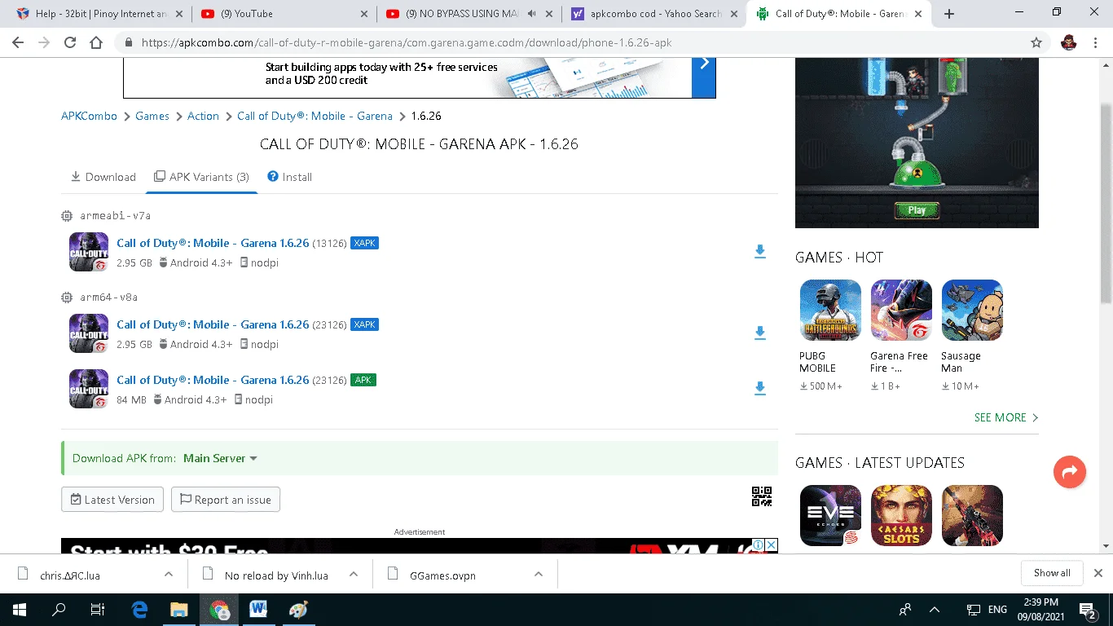Click the blue arrow on the top ad banner
The width and height of the screenshot is (1113, 626).
(704, 64)
